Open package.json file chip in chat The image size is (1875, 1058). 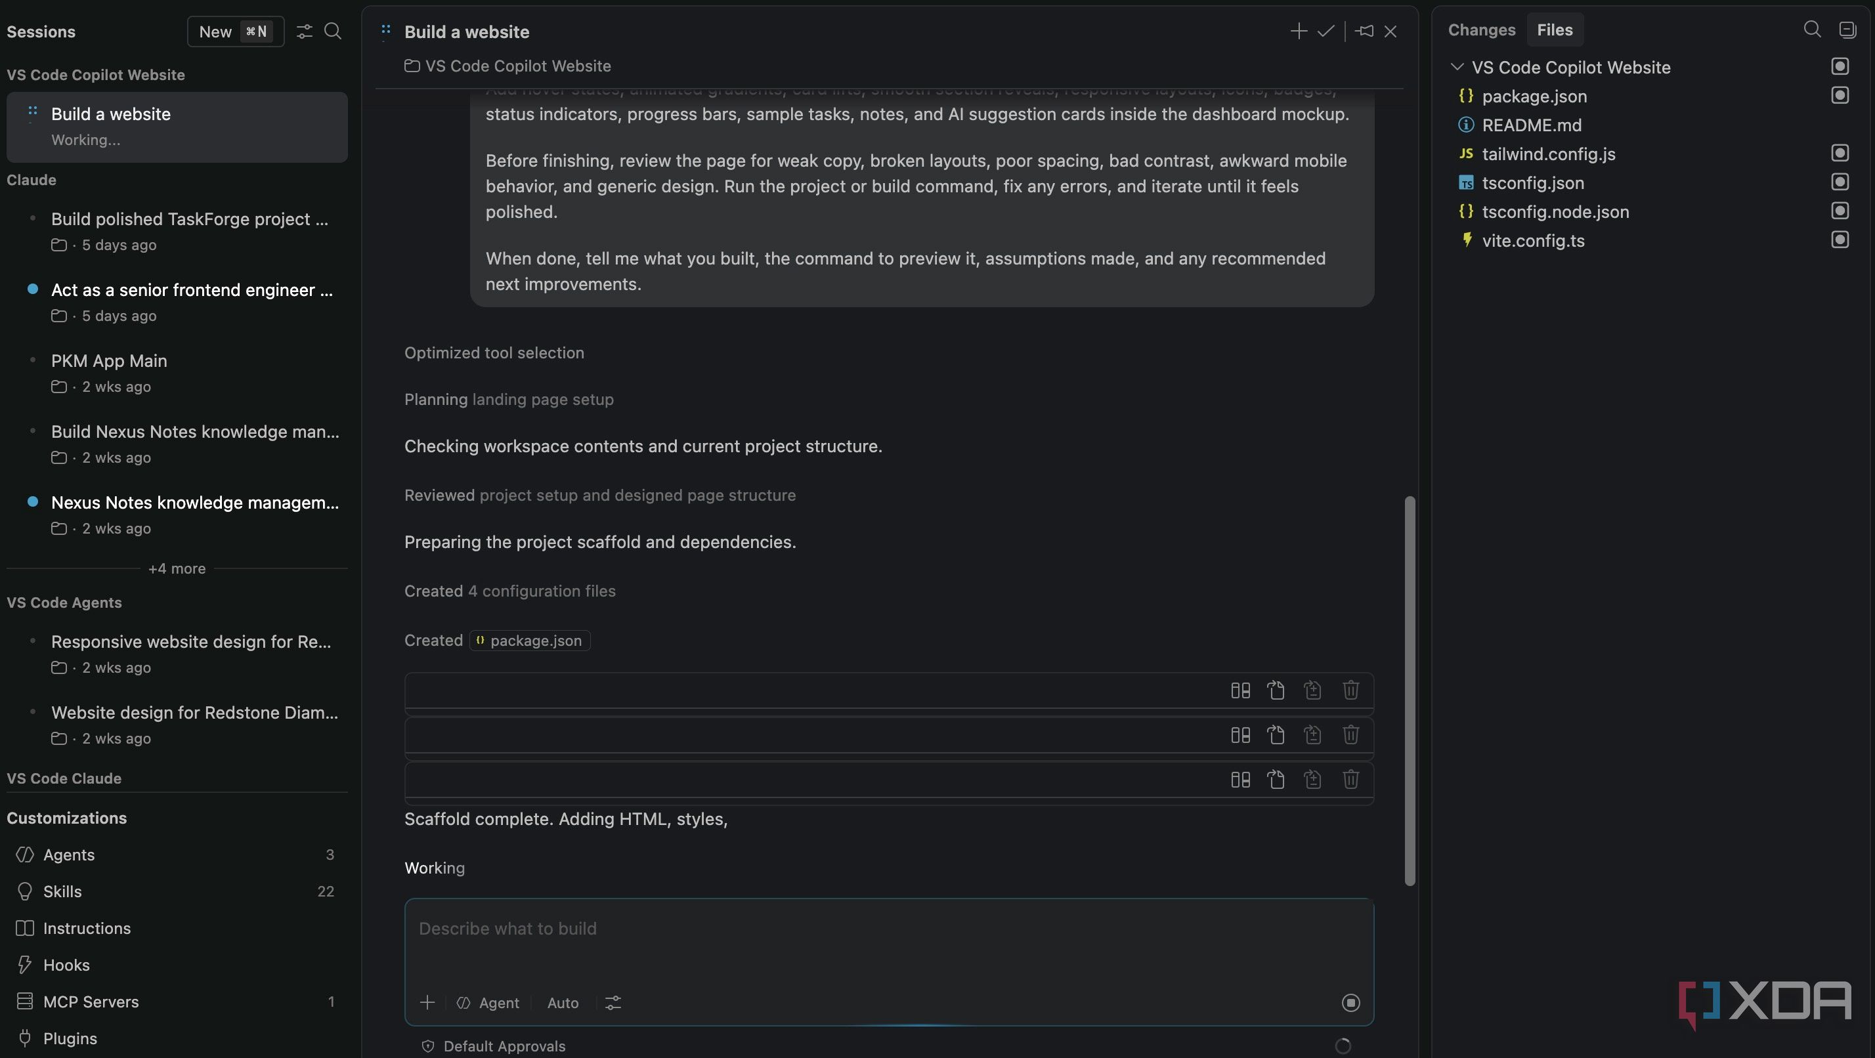click(x=529, y=641)
